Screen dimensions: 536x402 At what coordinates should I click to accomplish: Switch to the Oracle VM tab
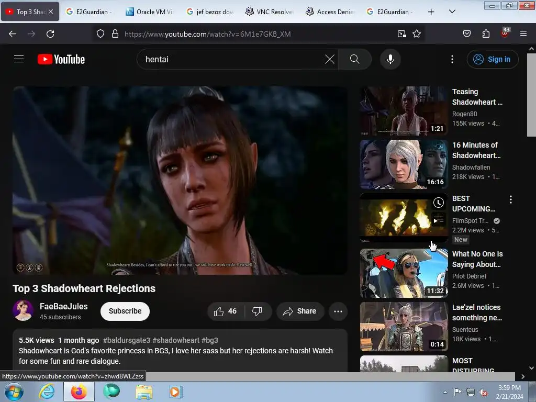[x=150, y=12]
